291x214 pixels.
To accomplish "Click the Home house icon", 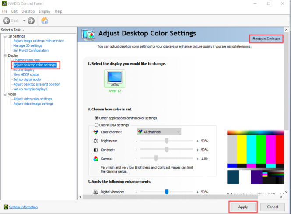I will pyautogui.click(x=45, y=21).
